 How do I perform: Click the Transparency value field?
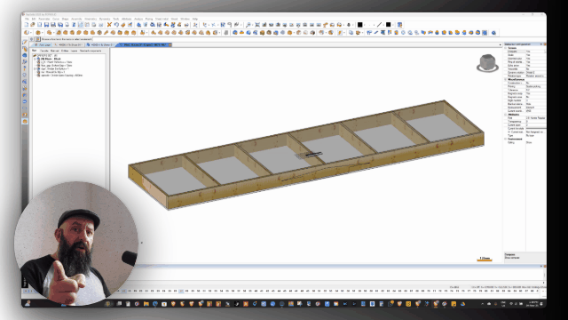coord(535,122)
